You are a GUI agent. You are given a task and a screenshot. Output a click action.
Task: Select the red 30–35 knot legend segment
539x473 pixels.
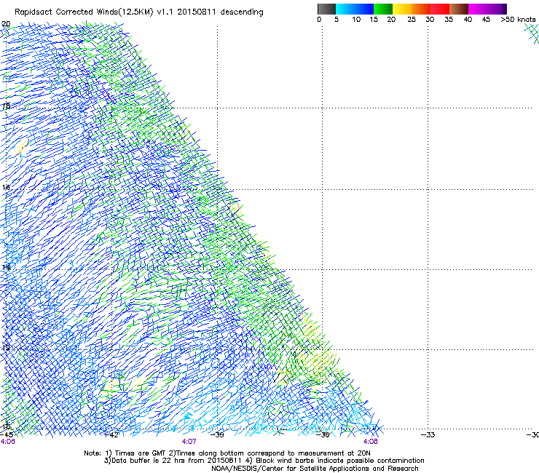click(x=440, y=9)
